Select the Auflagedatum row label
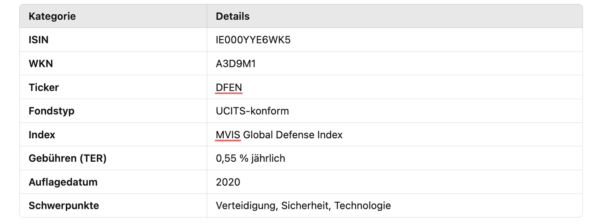 (63, 182)
